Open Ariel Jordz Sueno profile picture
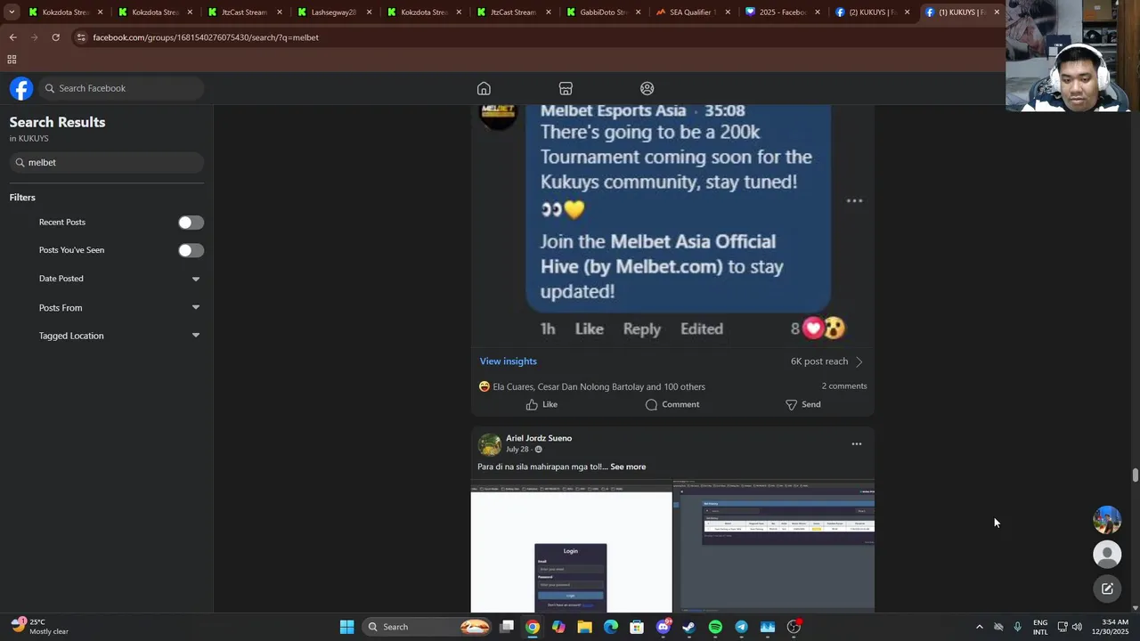Screen dimensions: 1140x641 click(x=490, y=444)
